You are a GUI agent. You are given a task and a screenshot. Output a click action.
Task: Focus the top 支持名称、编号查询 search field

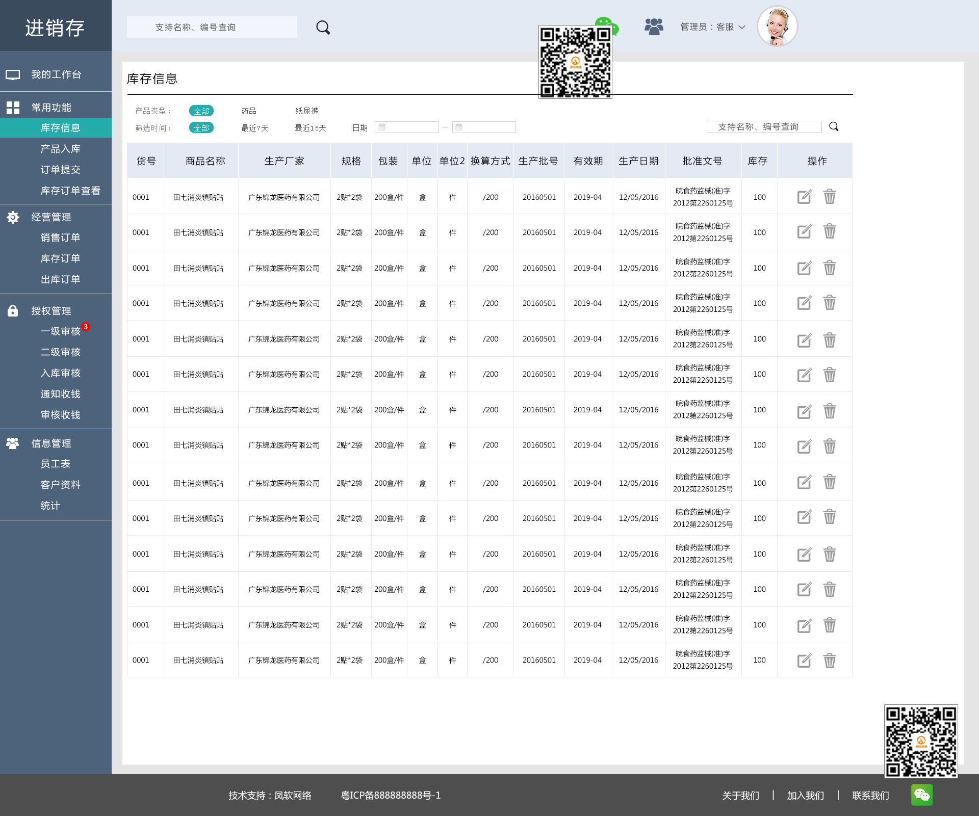tap(212, 27)
